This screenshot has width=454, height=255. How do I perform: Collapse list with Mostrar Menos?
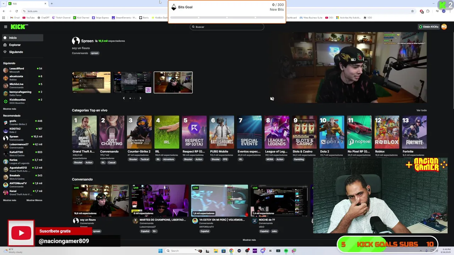point(34,200)
